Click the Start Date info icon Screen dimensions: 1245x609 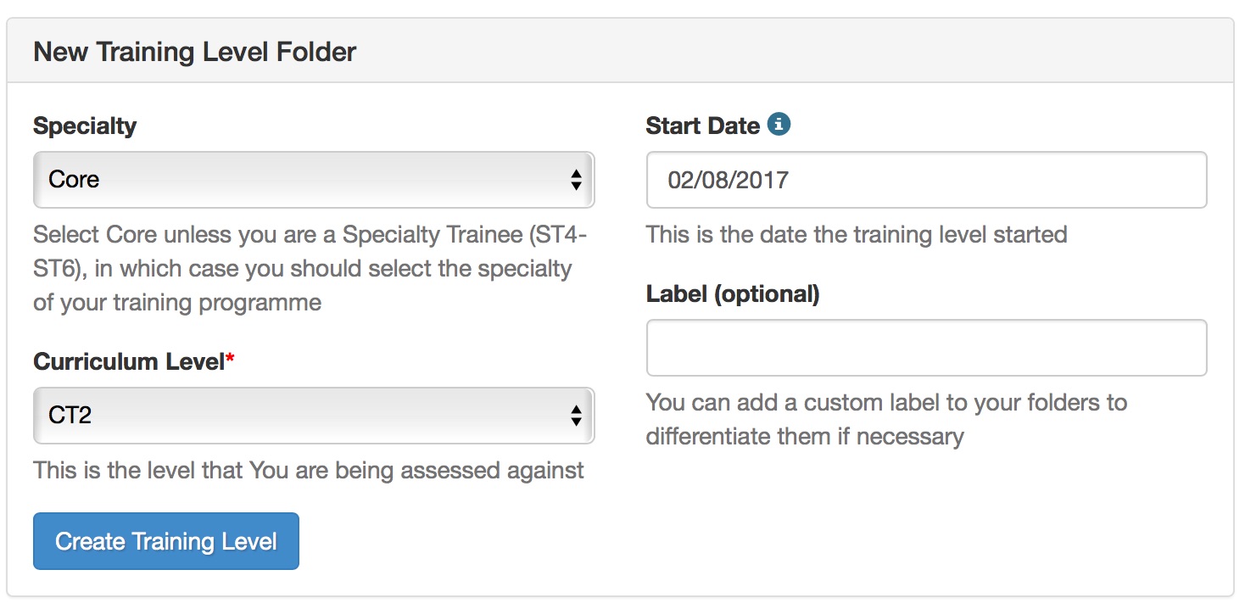tap(779, 125)
